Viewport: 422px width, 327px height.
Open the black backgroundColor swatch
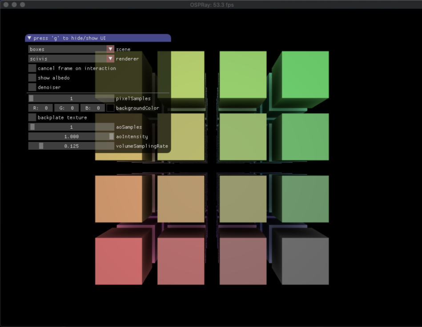[110, 108]
